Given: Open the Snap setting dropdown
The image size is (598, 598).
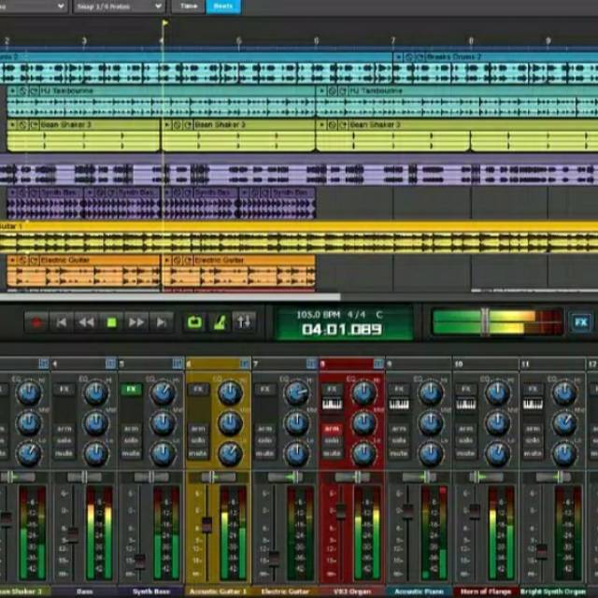Looking at the screenshot, I should 119,7.
